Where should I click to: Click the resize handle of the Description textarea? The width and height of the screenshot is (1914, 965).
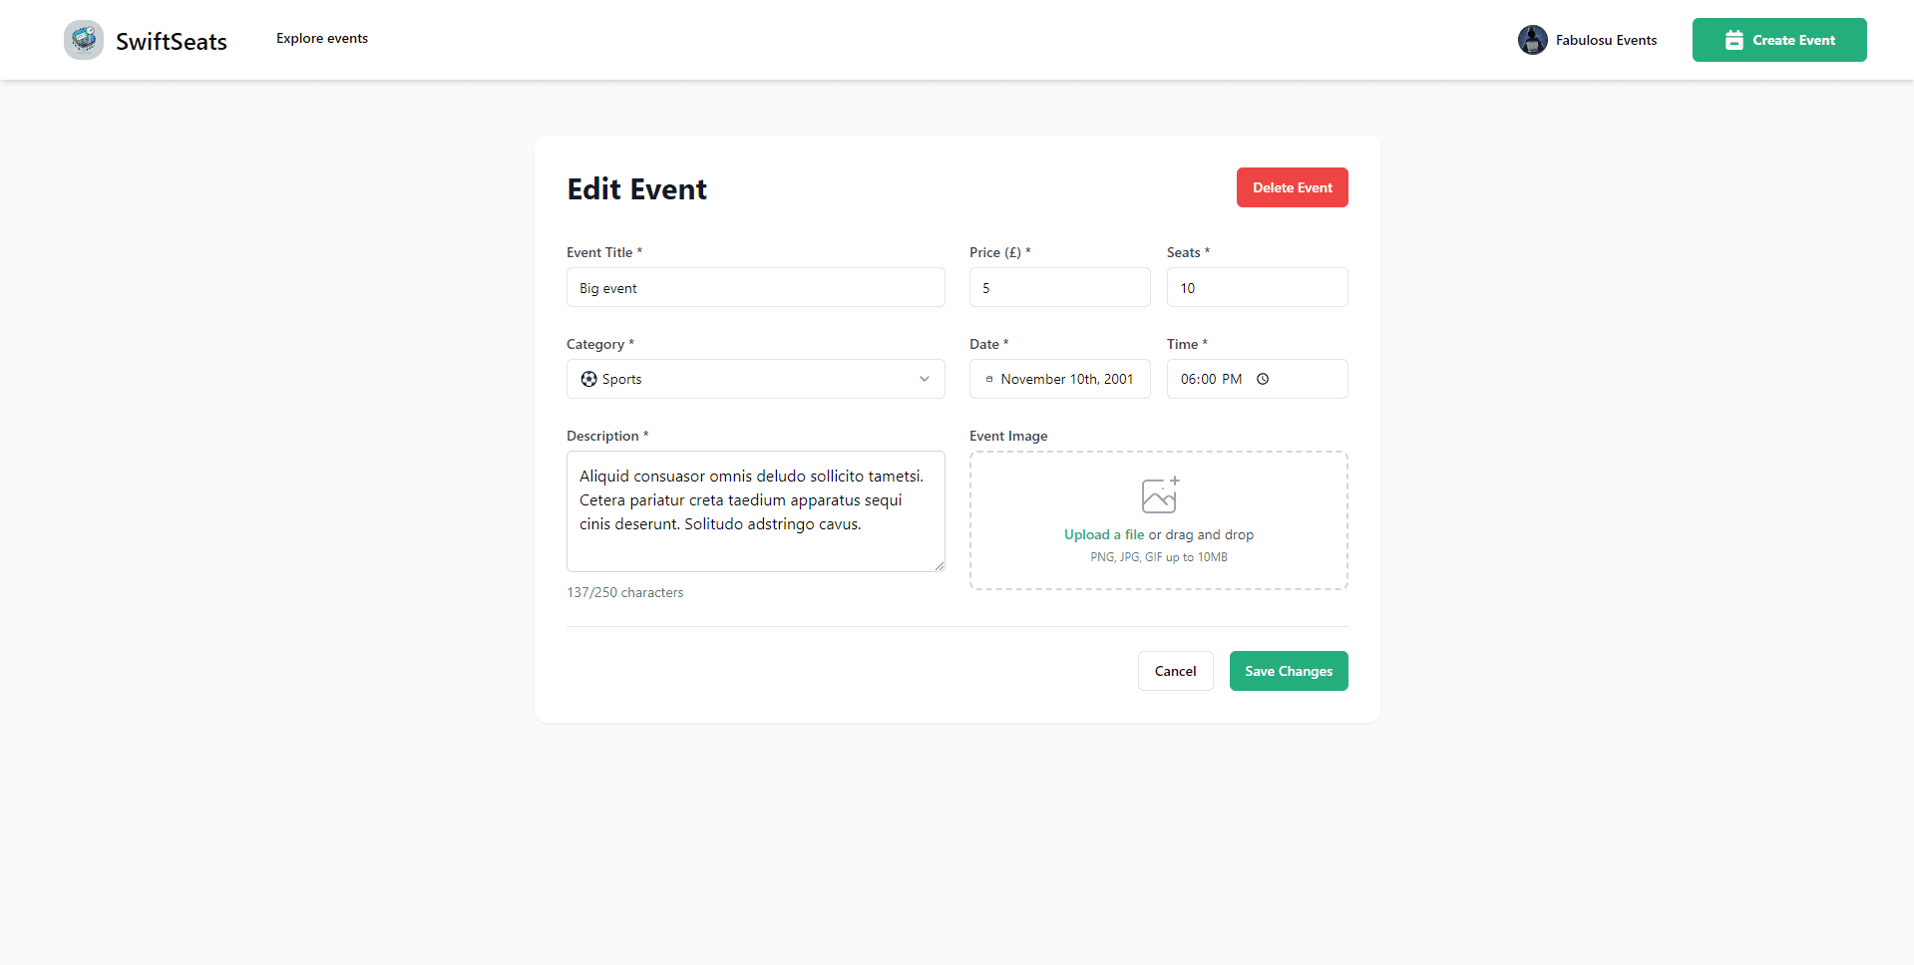(x=939, y=565)
